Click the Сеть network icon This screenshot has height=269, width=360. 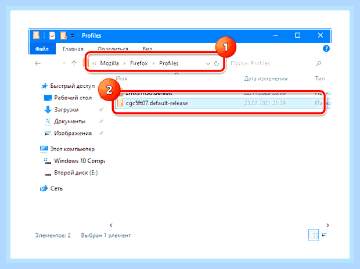(x=44, y=189)
